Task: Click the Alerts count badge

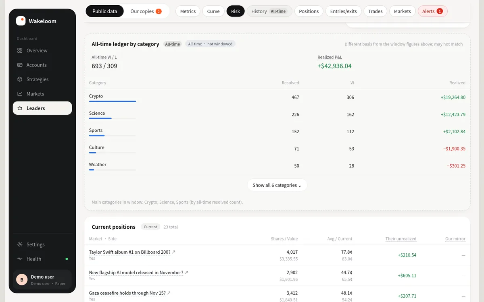Action: click(x=440, y=11)
